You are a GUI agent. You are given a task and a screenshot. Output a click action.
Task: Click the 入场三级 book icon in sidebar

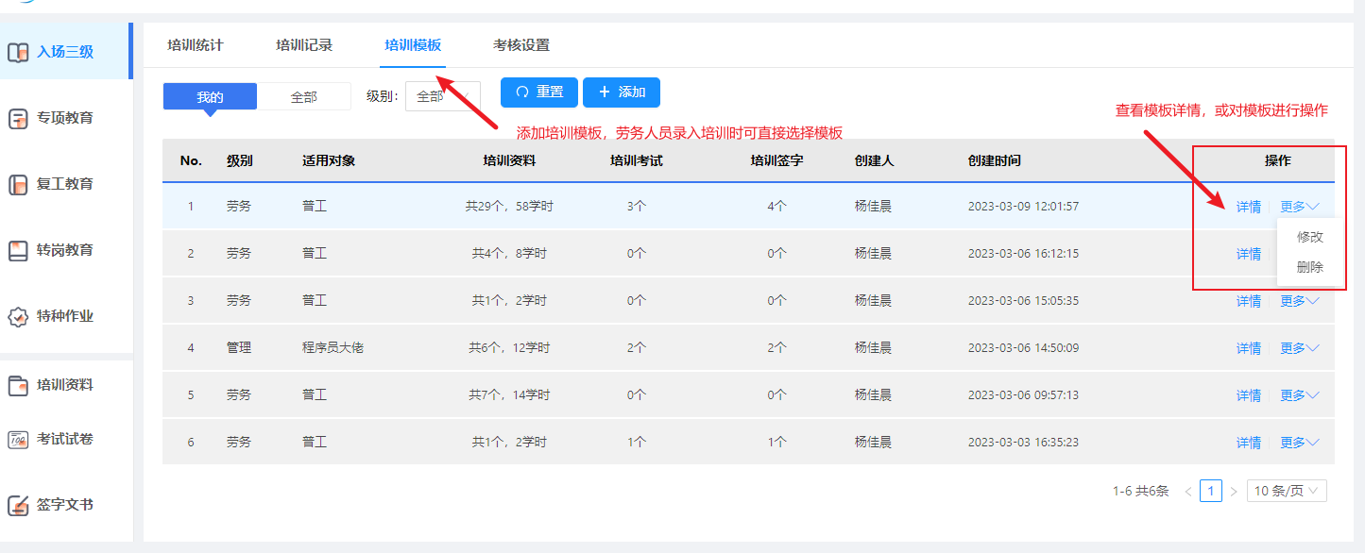(18, 52)
